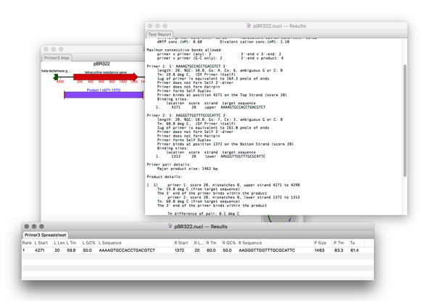Viewport: 435px width, 301px height.
Task: Select the Primer3 Spreadsheet tab
Action: pyautogui.click(x=46, y=234)
